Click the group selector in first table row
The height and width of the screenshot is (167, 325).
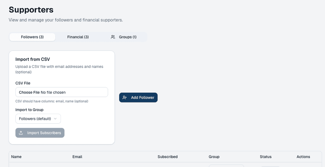click(226, 166)
